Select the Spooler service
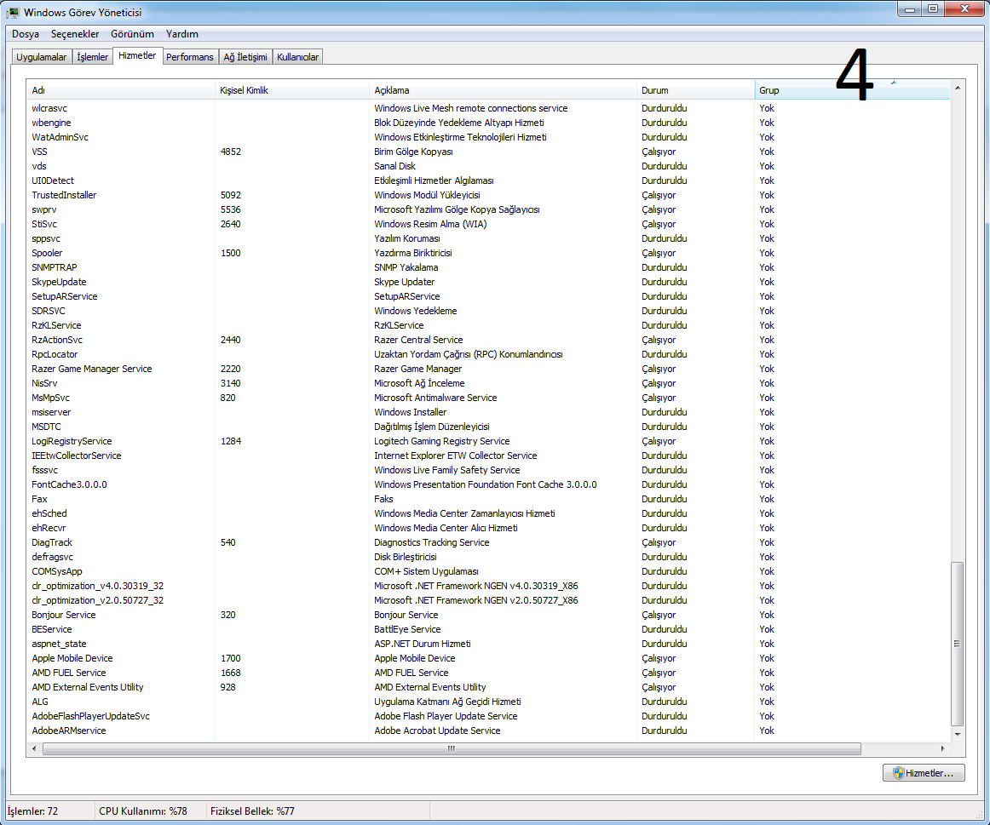This screenshot has width=990, height=825. click(x=48, y=254)
